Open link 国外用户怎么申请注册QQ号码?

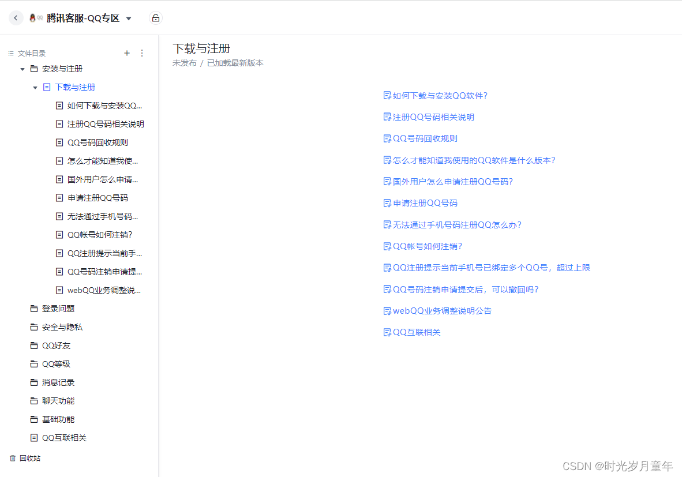[453, 182]
